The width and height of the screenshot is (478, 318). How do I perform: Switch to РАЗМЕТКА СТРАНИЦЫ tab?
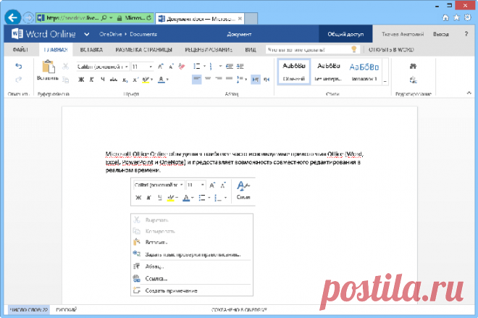coord(143,50)
